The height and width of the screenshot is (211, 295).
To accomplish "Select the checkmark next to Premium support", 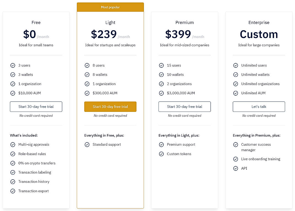I will pos(161,144).
